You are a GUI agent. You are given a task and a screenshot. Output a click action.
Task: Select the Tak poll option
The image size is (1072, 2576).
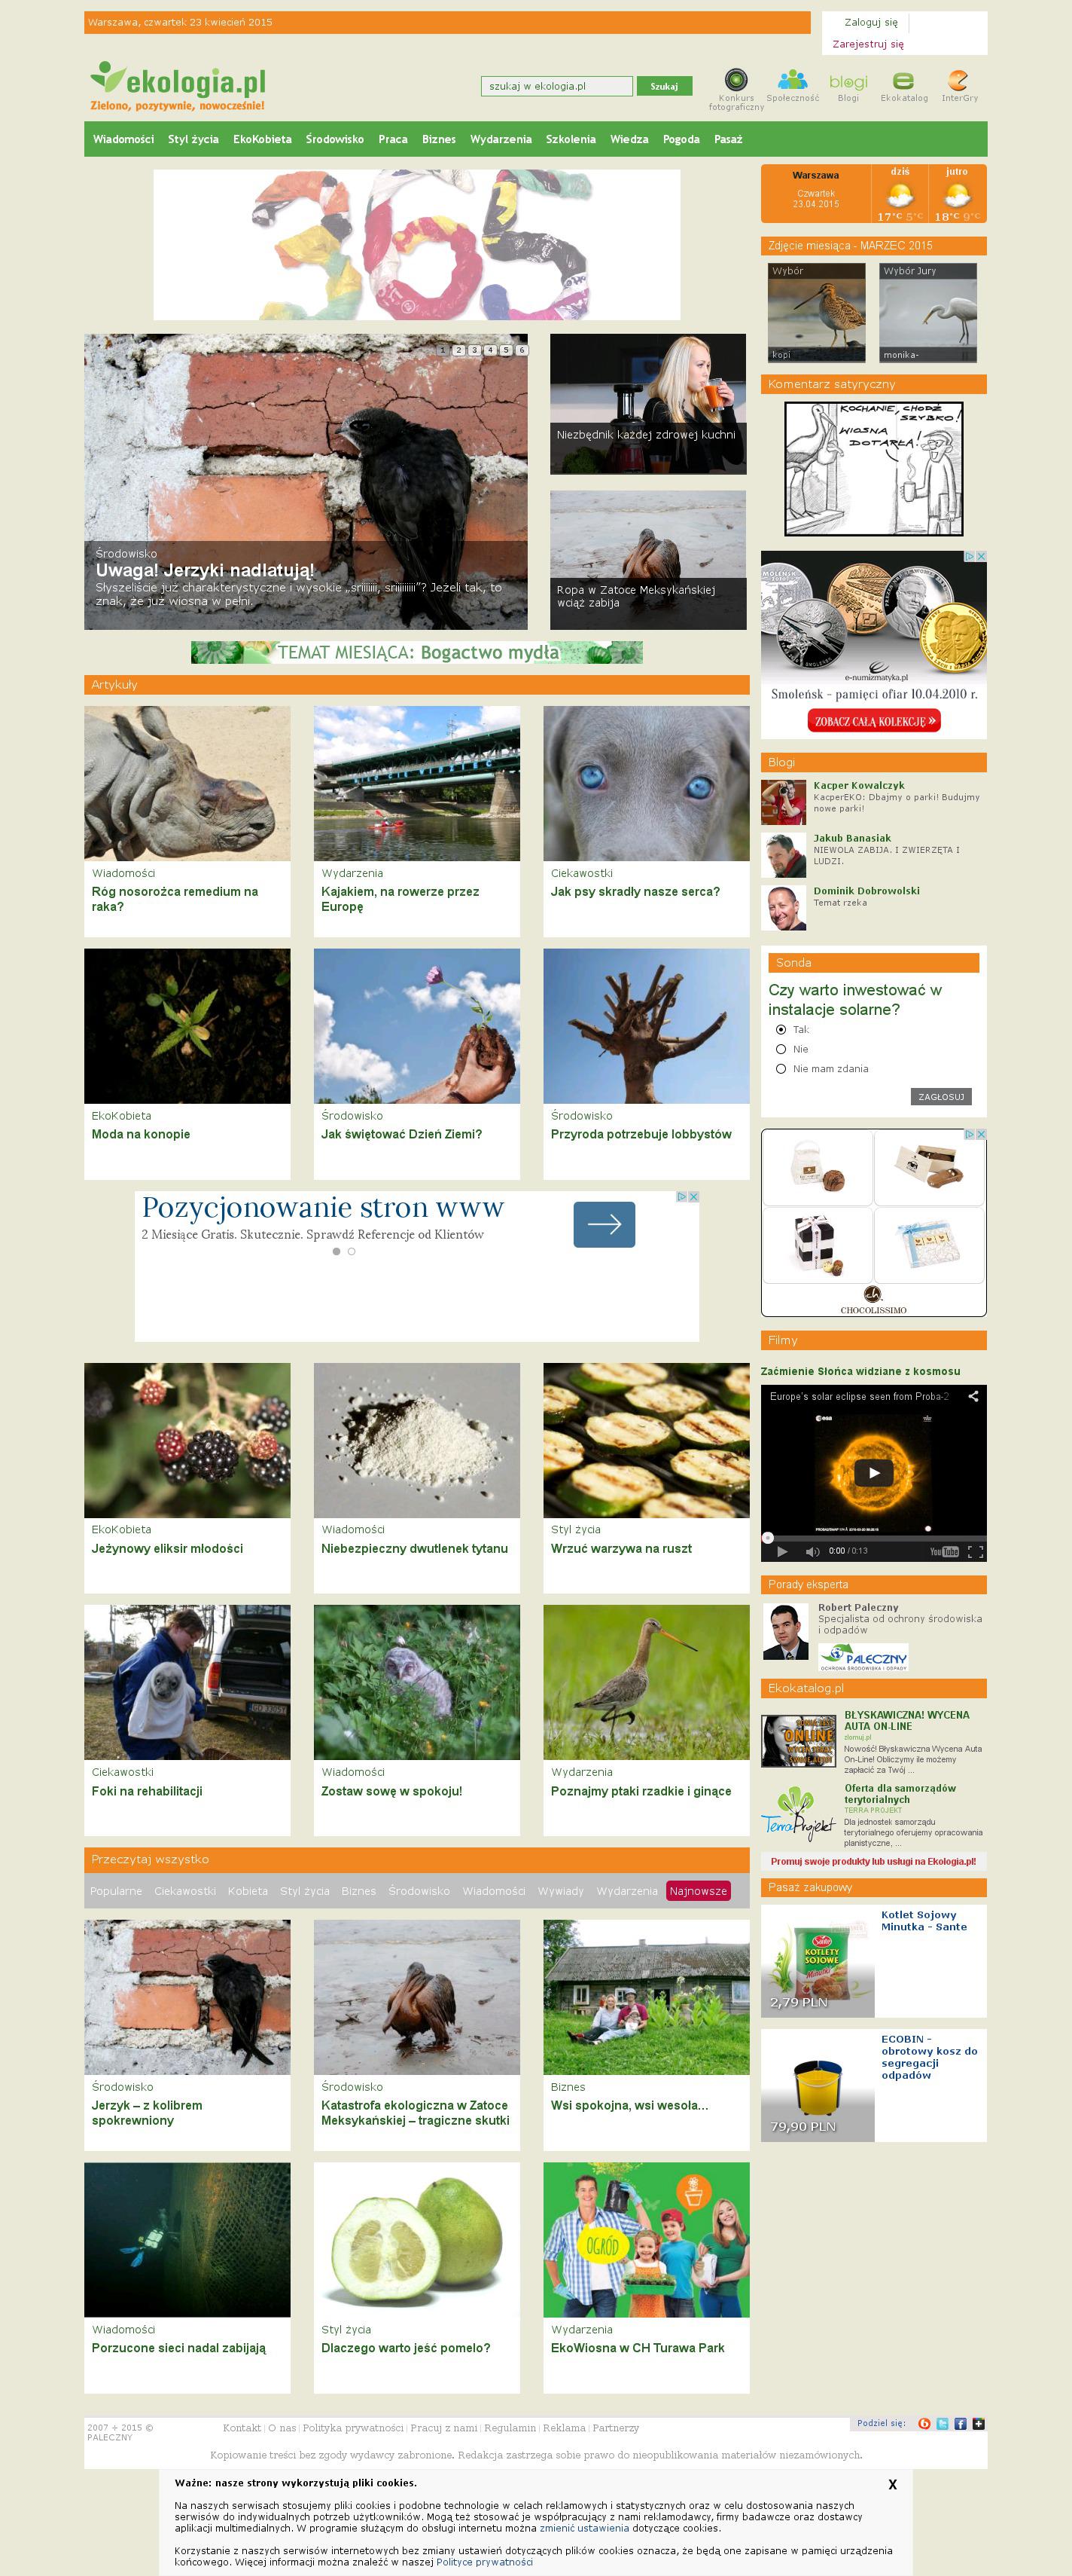tap(781, 1029)
